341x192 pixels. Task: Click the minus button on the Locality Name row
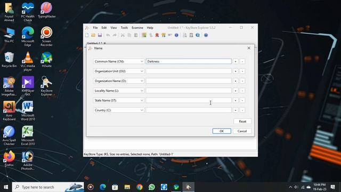tap(242, 91)
